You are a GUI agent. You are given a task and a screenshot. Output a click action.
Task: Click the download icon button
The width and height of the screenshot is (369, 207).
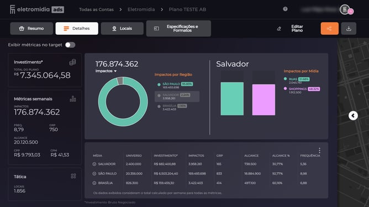click(349, 29)
